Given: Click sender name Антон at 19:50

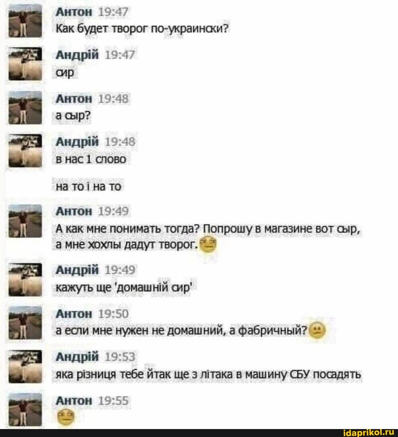Looking at the screenshot, I should (74, 314).
